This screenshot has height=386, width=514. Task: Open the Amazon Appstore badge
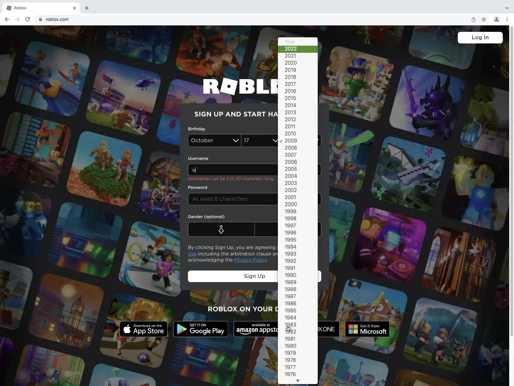point(256,329)
